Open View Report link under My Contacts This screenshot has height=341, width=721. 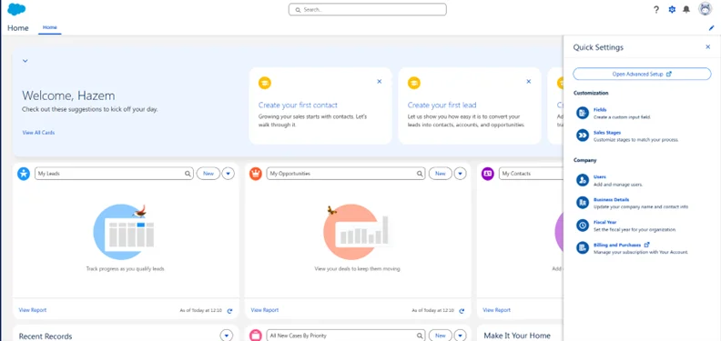click(497, 310)
